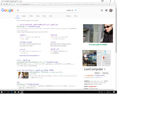Image resolution: width=163 pixels, height=130 pixels.
Task: Click 'More results from lioncomputer.ir' link
Action: tap(30, 56)
